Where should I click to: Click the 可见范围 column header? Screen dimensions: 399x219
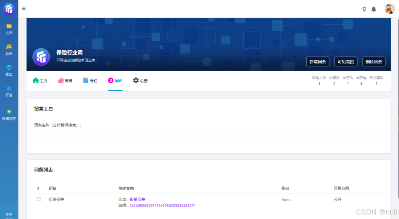coord(341,188)
